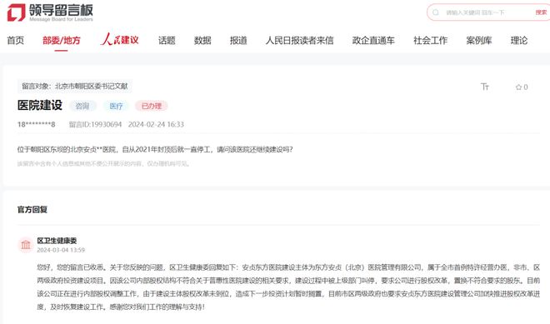Click the reply time 2024-03-04 13:59
This screenshot has width=550, height=324.
pyautogui.click(x=61, y=250)
